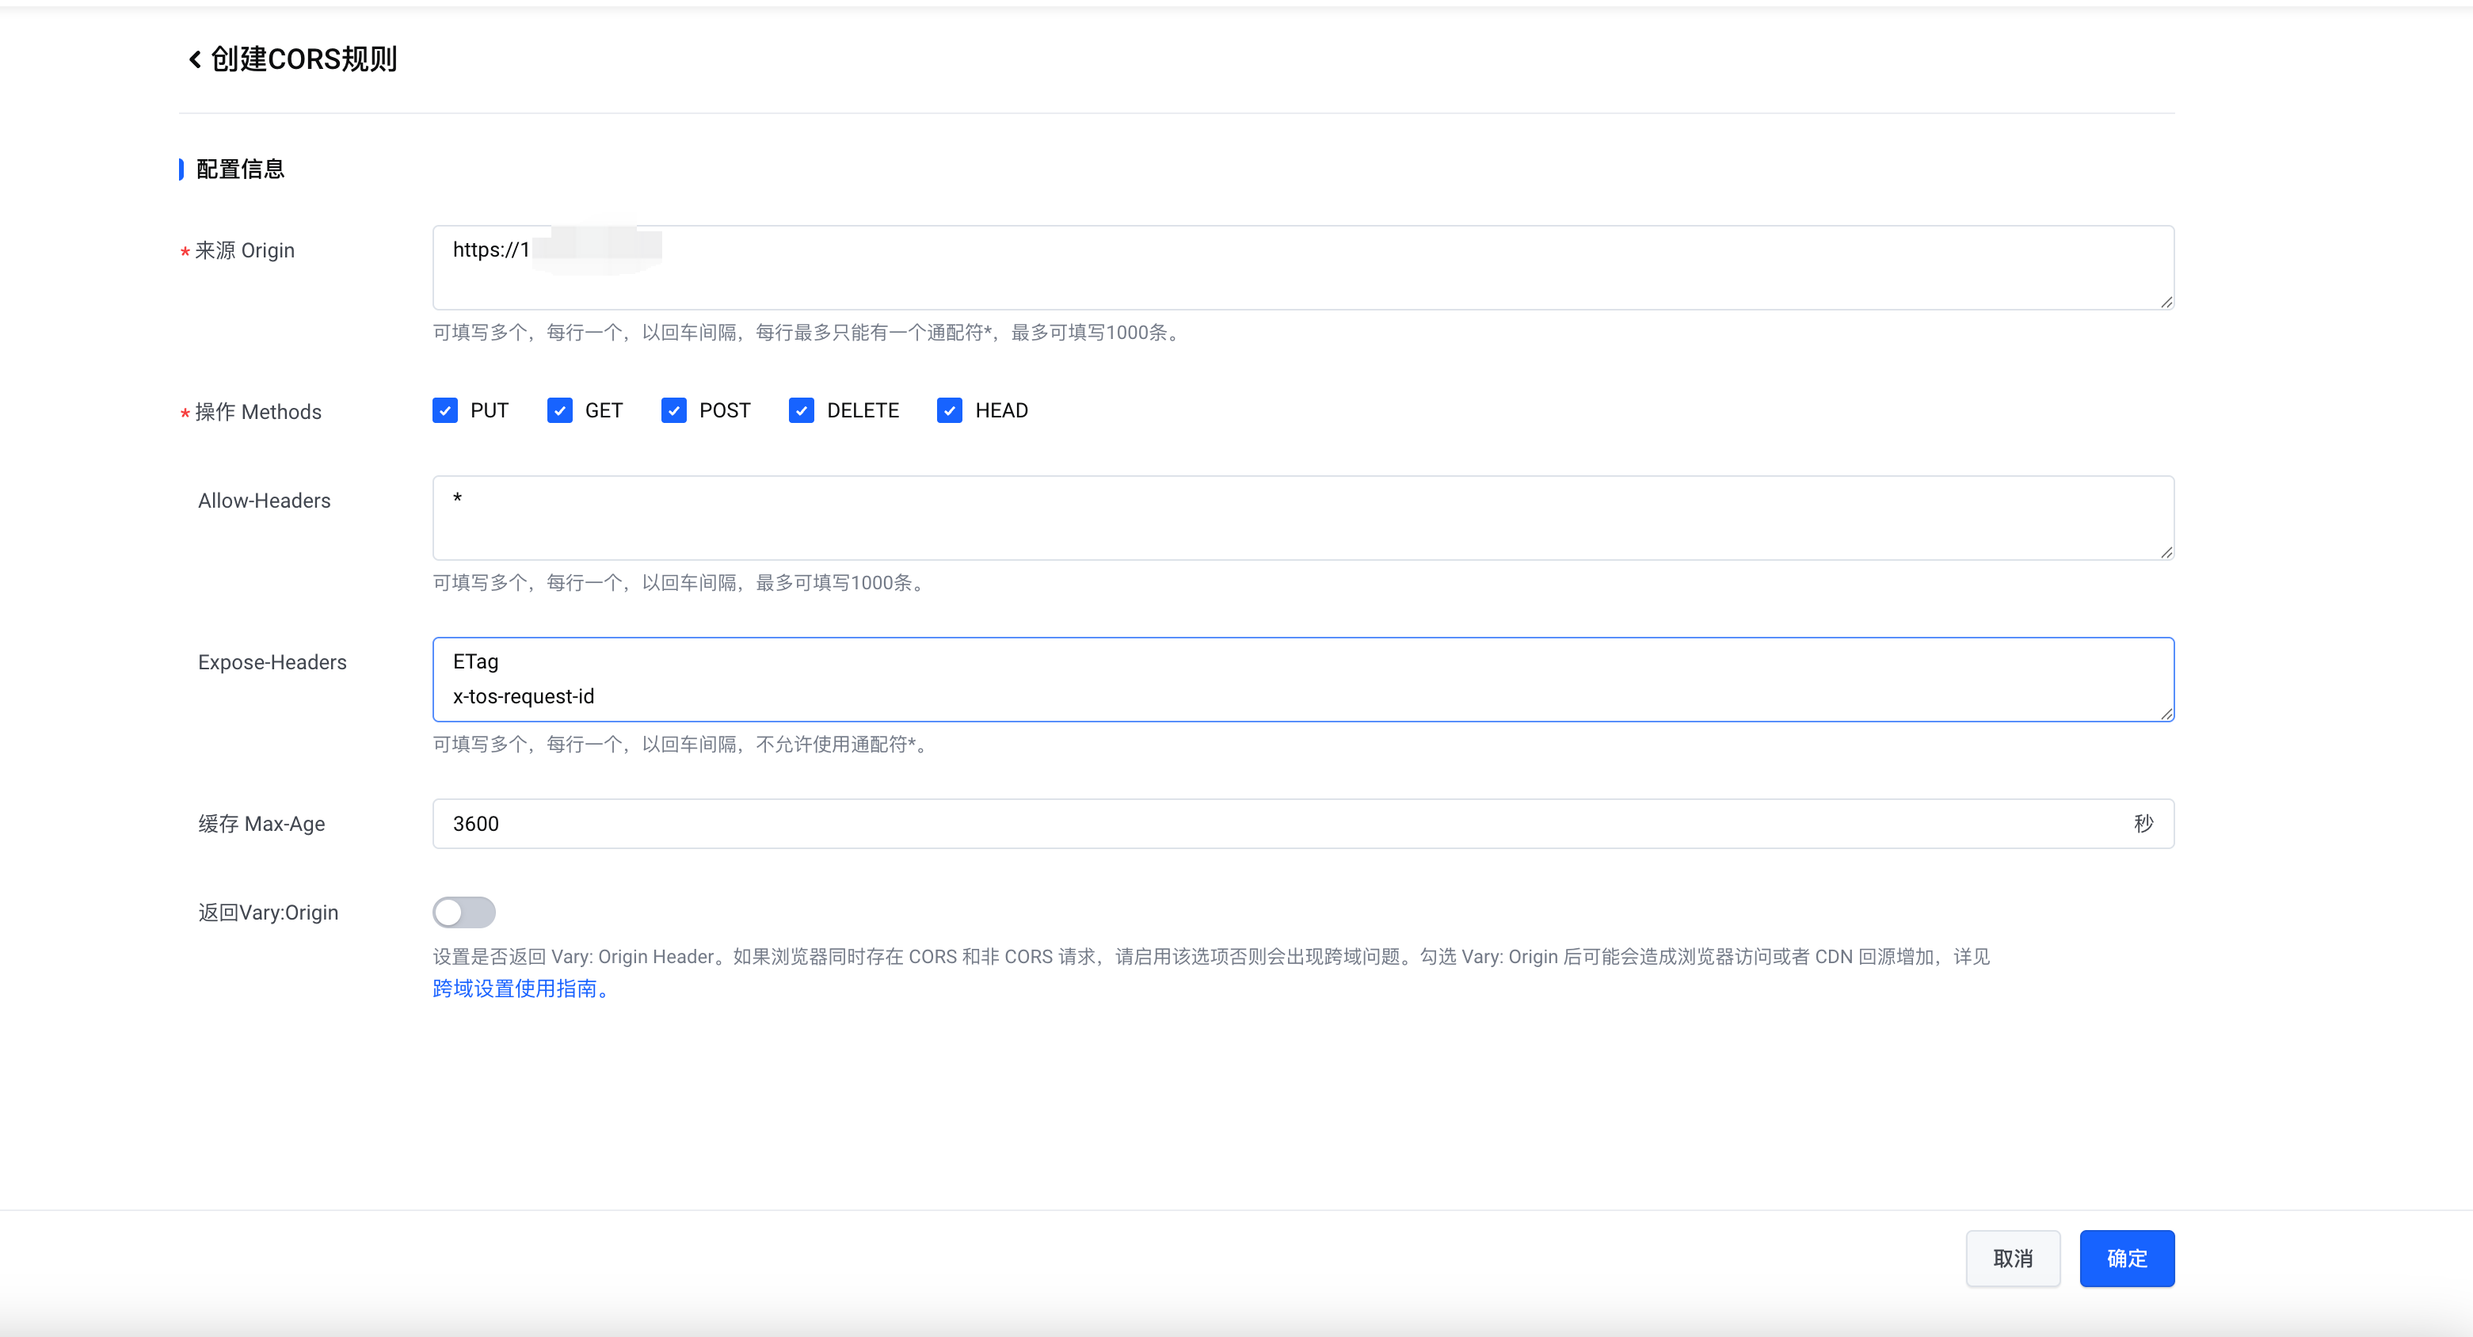Image resolution: width=2473 pixels, height=1337 pixels.
Task: Uncheck the DELETE method checkbox
Action: click(802, 411)
